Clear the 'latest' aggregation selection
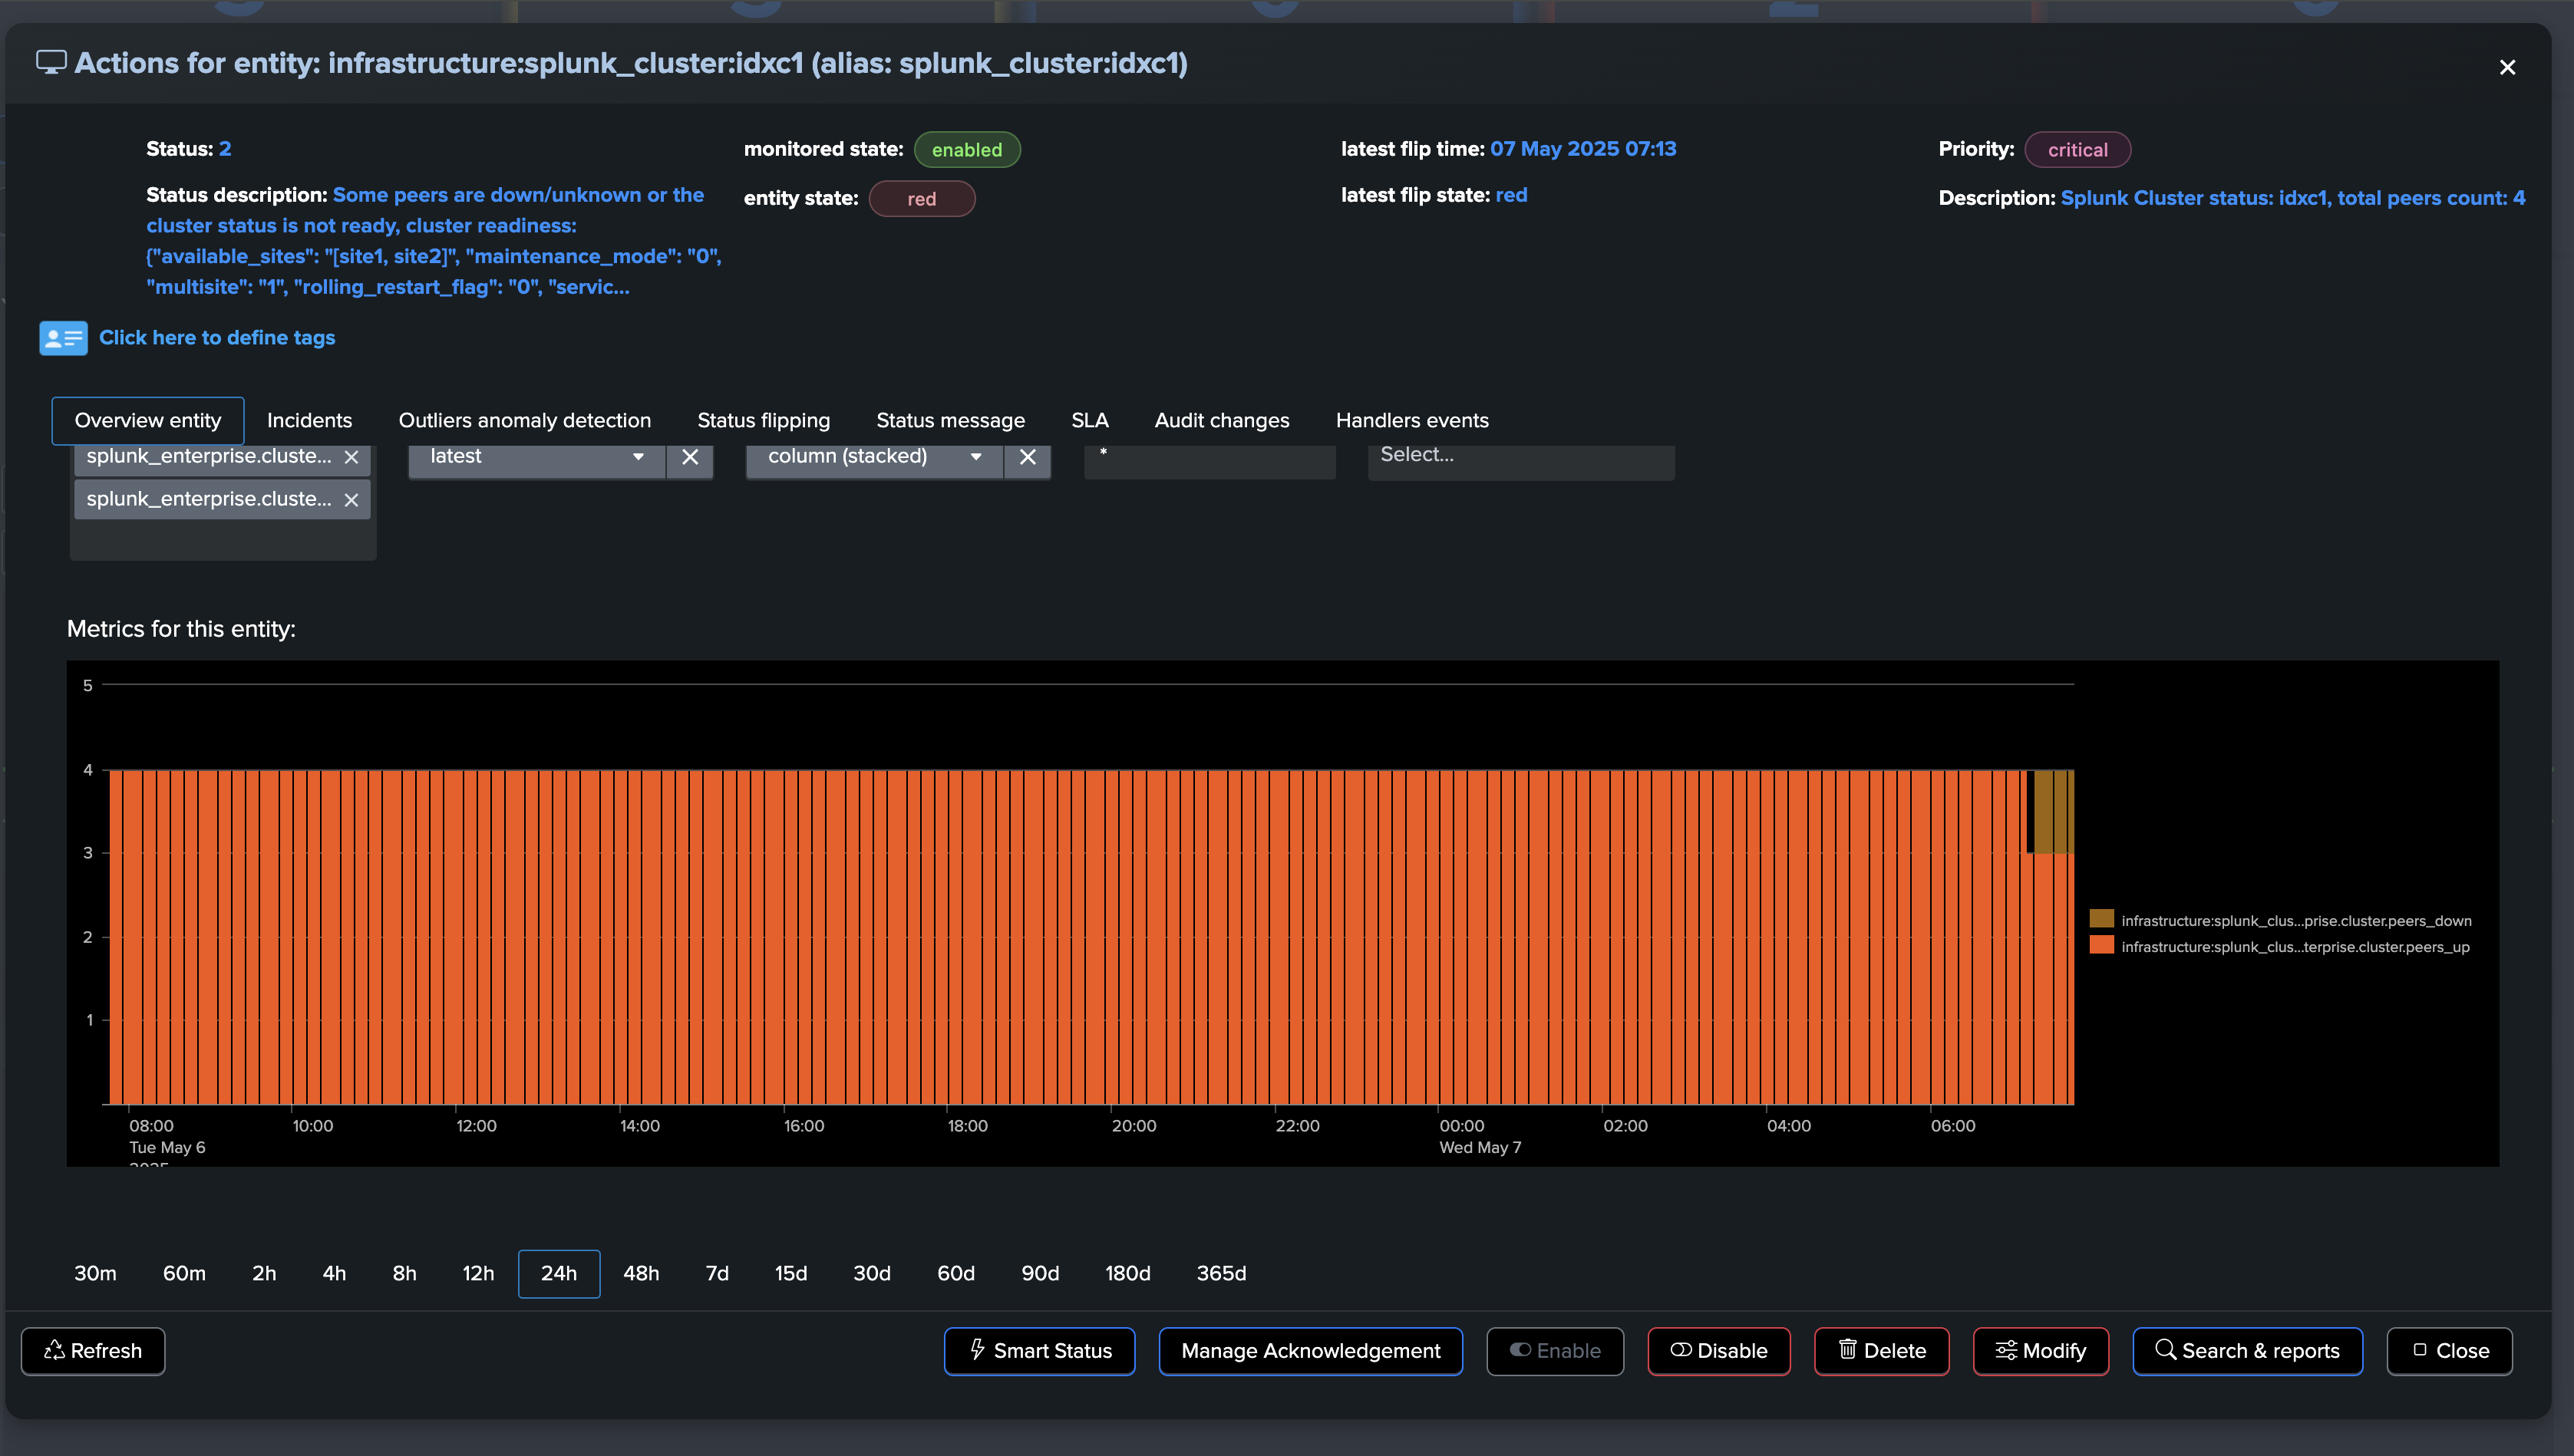 coord(689,457)
